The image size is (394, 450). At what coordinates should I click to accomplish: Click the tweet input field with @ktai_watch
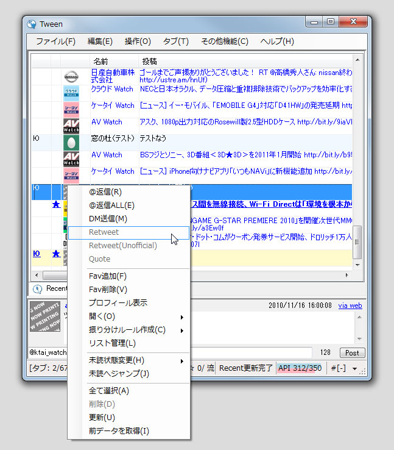click(x=171, y=352)
